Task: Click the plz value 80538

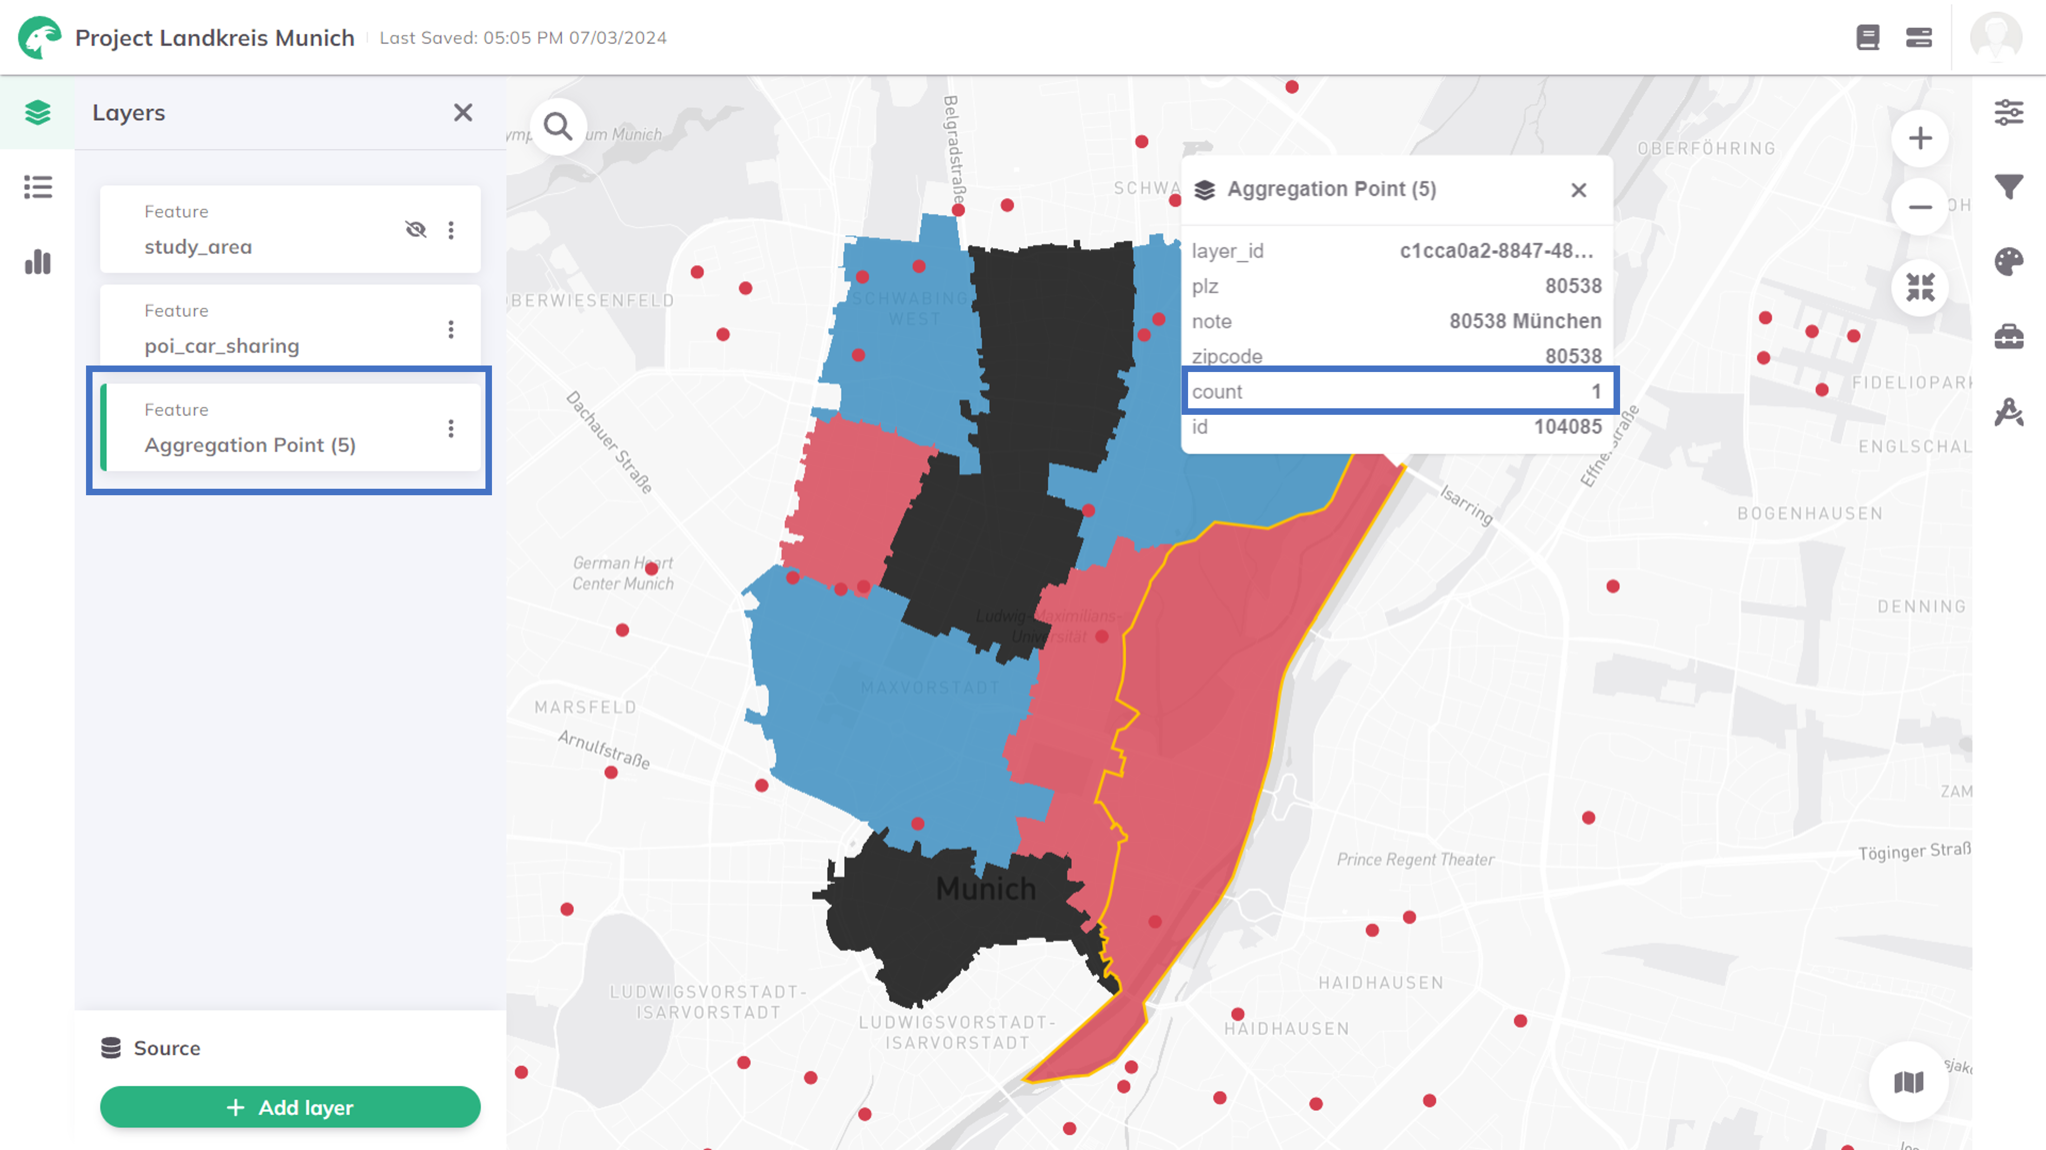Action: pos(1574,286)
